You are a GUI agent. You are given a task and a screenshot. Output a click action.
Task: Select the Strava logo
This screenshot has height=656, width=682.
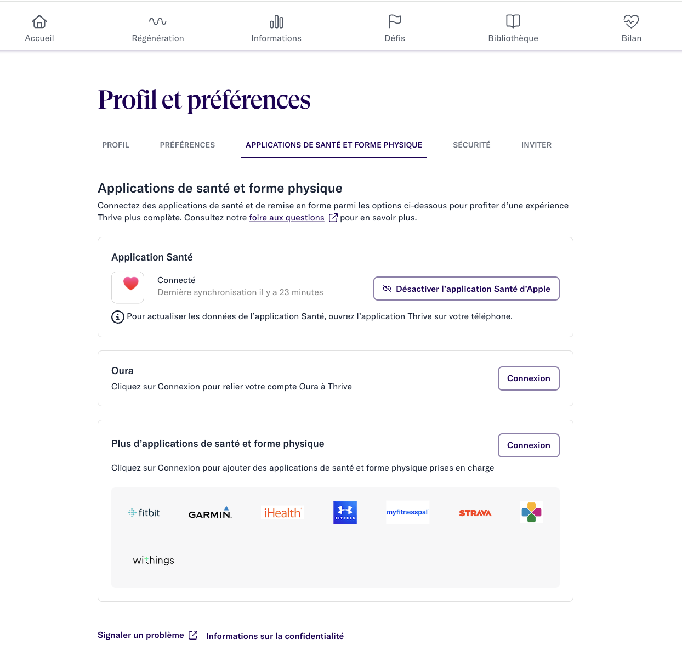tap(475, 513)
